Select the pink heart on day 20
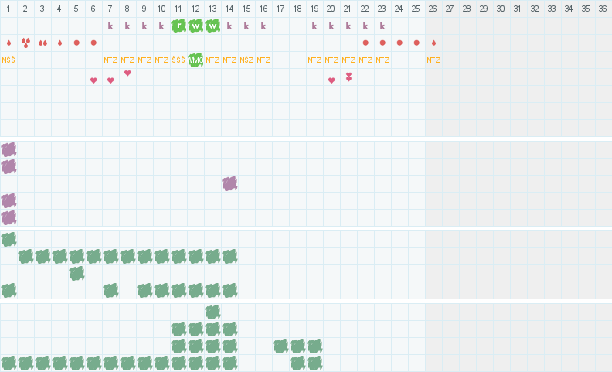Image resolution: width=612 pixels, height=372 pixels. 331,80
